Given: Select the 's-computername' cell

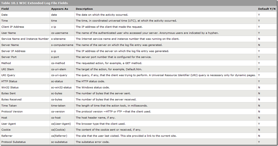Looking at the screenshot, I should (x=62, y=45).
